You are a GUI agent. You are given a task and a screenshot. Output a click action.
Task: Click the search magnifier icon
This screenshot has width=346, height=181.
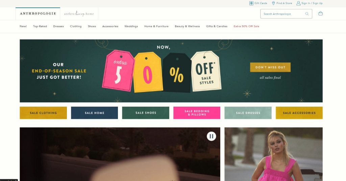pyautogui.click(x=307, y=14)
